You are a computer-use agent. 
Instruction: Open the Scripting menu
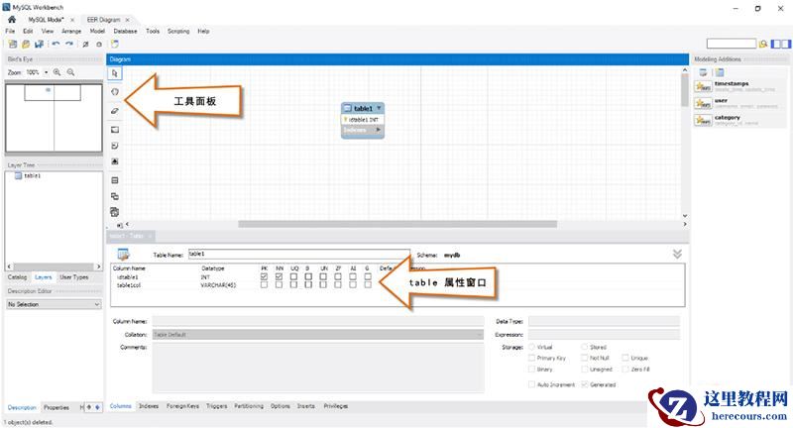point(178,32)
